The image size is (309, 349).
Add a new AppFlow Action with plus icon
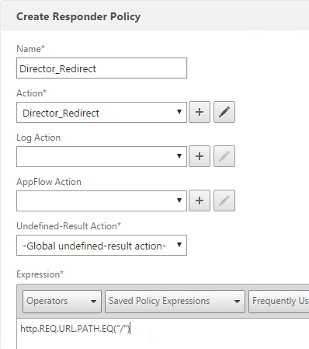click(200, 201)
